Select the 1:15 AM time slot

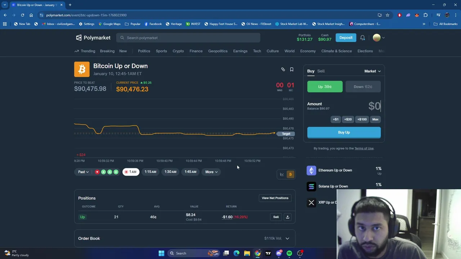[x=151, y=172]
